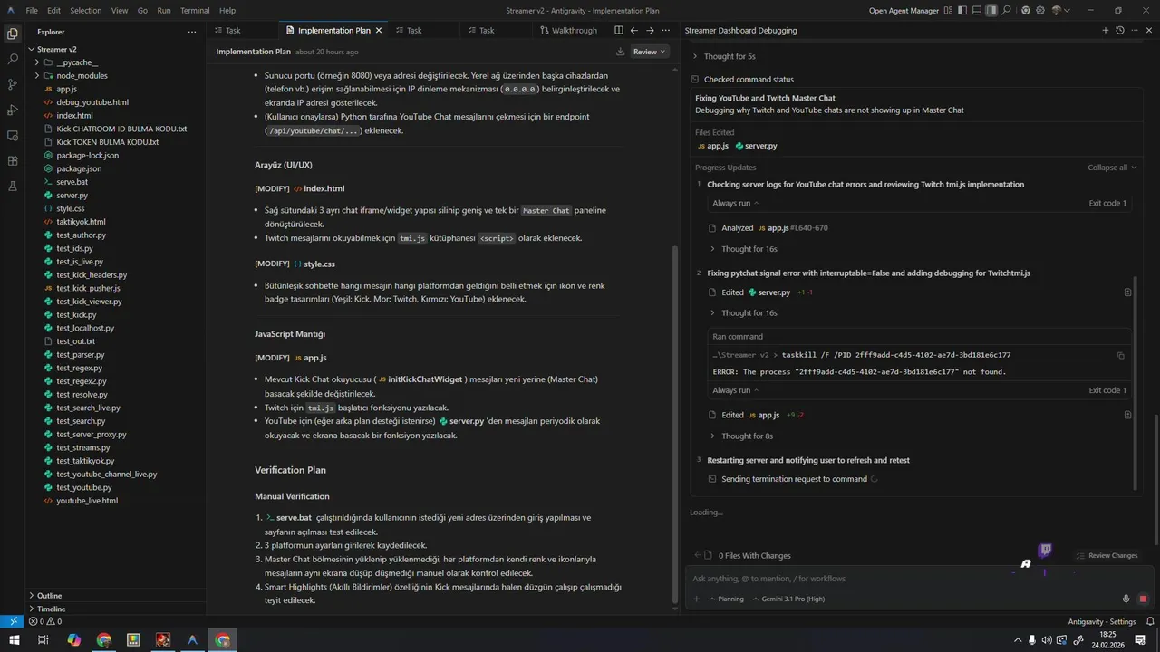Screen dimensions: 1160x652
Task: Open the Remote Explorer view
Action: pos(13,135)
